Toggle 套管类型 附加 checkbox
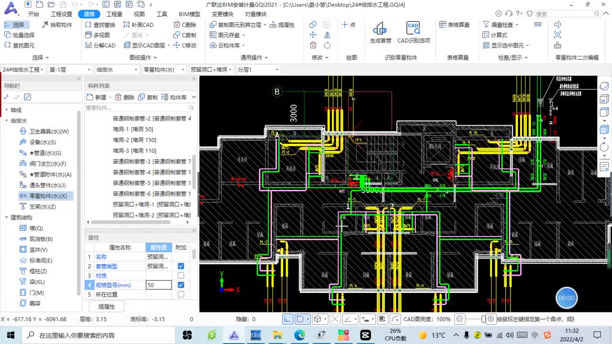 click(181, 266)
